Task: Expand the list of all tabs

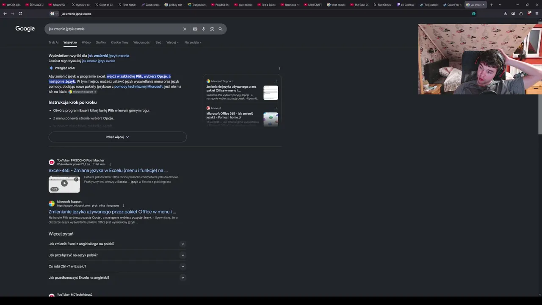Action: point(500,5)
